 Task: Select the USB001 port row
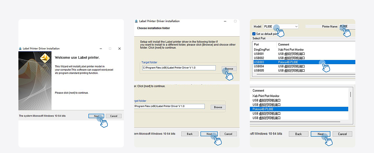click(259, 54)
